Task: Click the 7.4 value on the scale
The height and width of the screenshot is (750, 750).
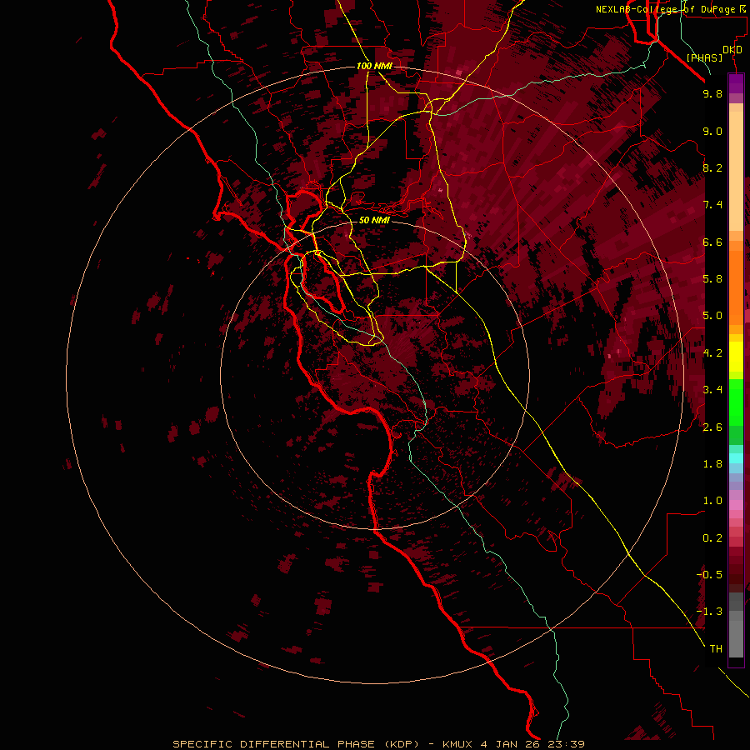Action: 712,205
